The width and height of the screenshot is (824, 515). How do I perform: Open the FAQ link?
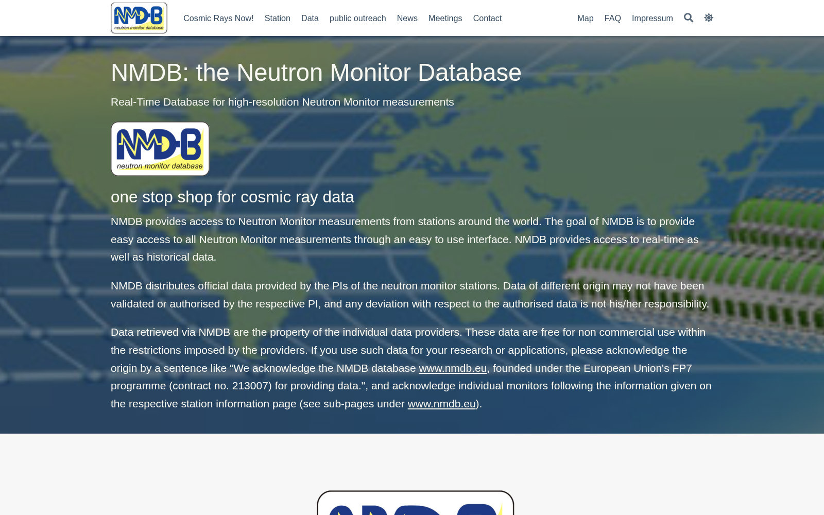pyautogui.click(x=613, y=18)
